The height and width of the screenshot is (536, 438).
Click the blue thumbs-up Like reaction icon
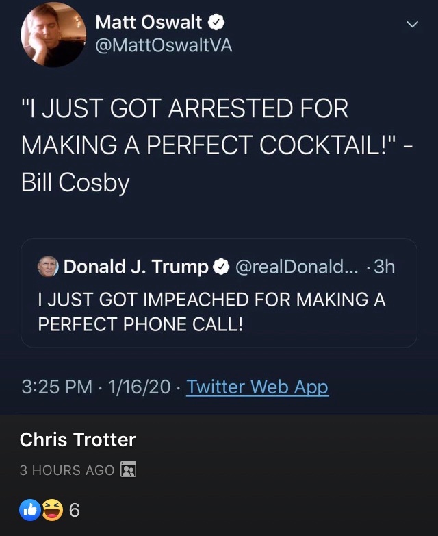tap(31, 510)
